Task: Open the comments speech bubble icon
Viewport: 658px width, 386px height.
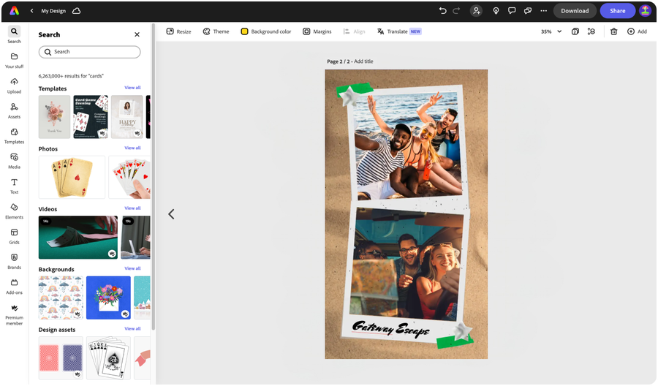Action: [512, 11]
